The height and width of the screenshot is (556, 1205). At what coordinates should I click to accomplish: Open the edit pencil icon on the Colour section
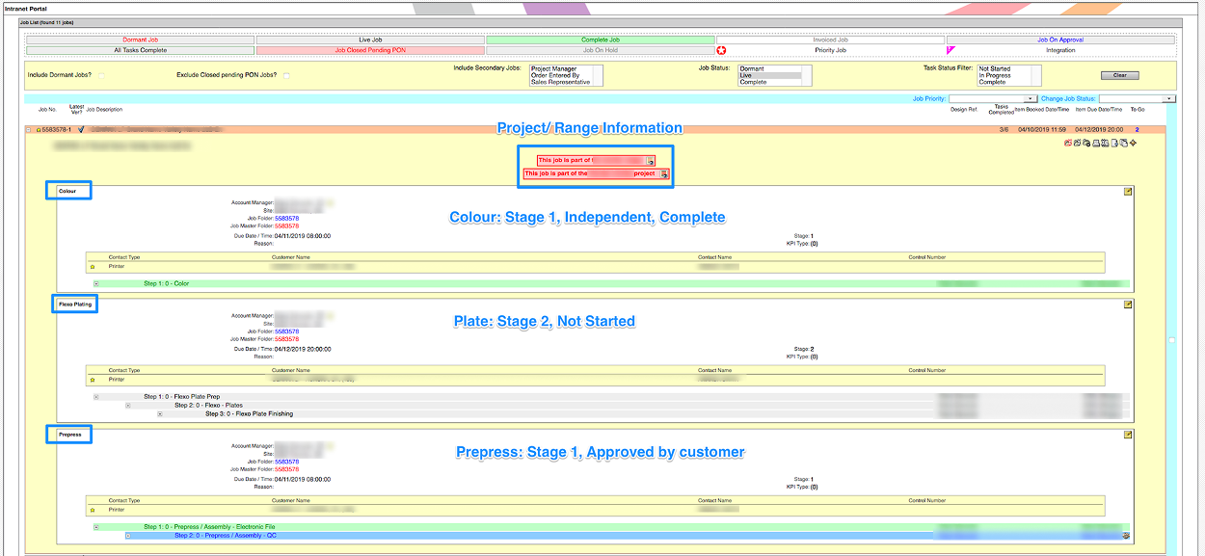point(1128,192)
